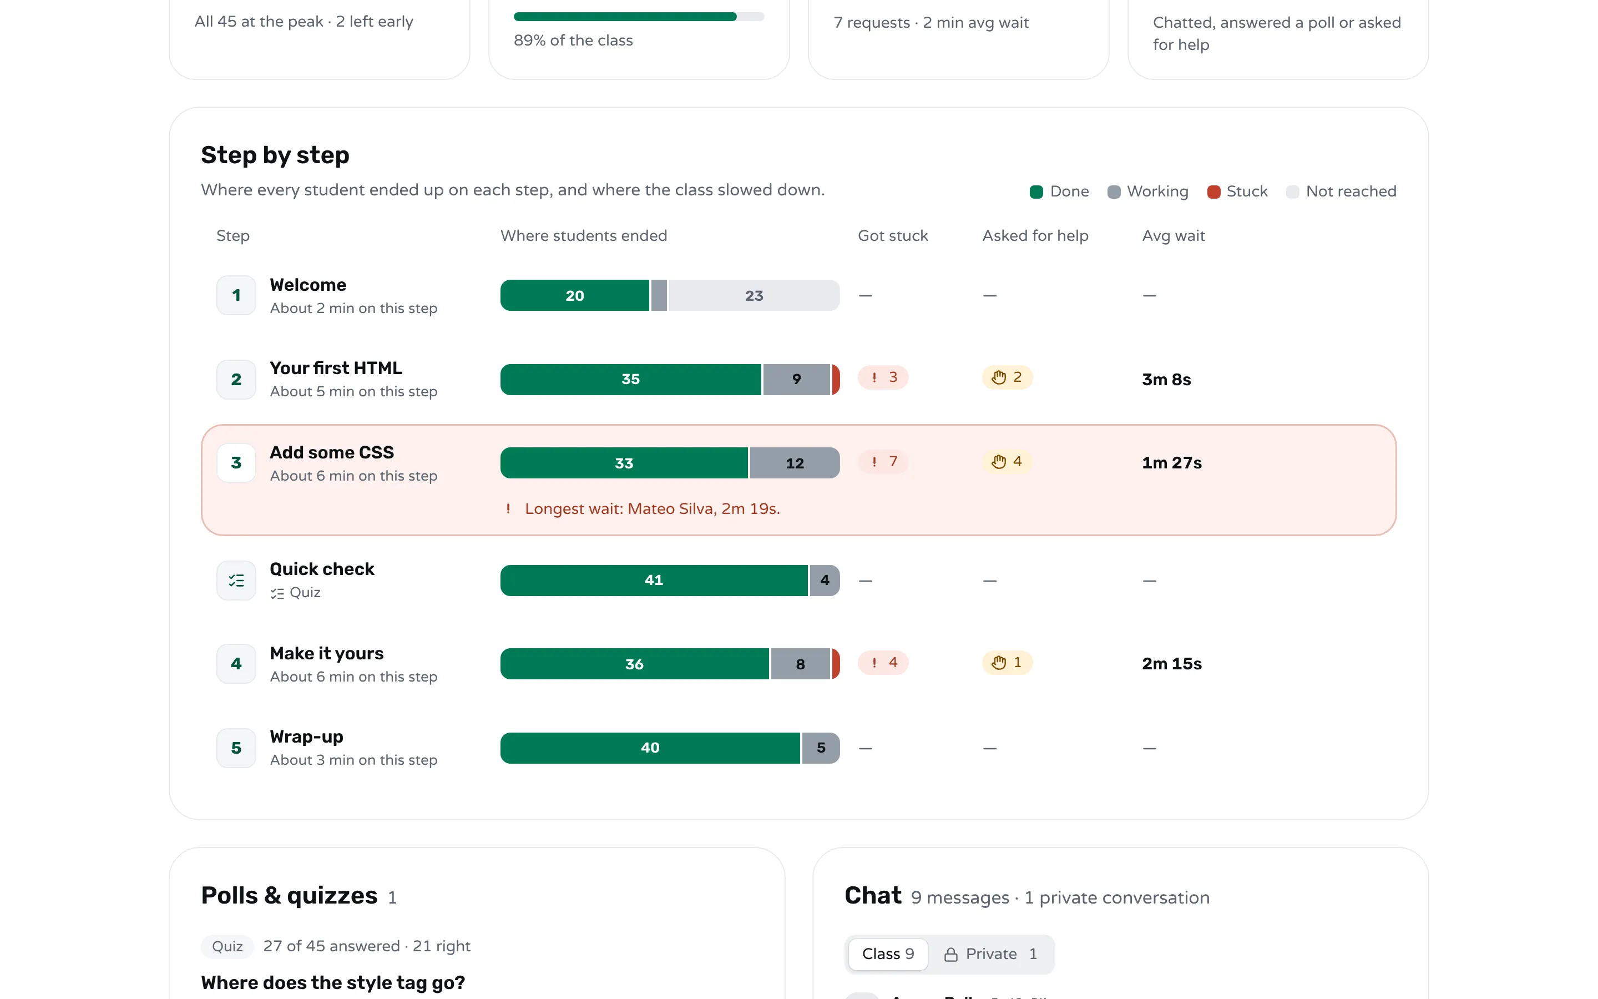This screenshot has height=999, width=1598.
Task: Click step number 5 badge for Wrap-up
Action: 236,748
